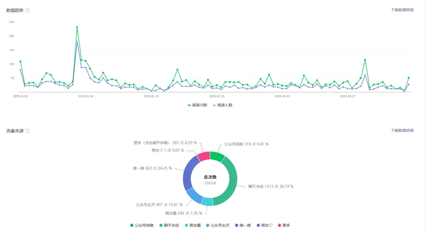
Task: Expand 更多（点击展开详情）281 次 label
Action: click(165, 143)
